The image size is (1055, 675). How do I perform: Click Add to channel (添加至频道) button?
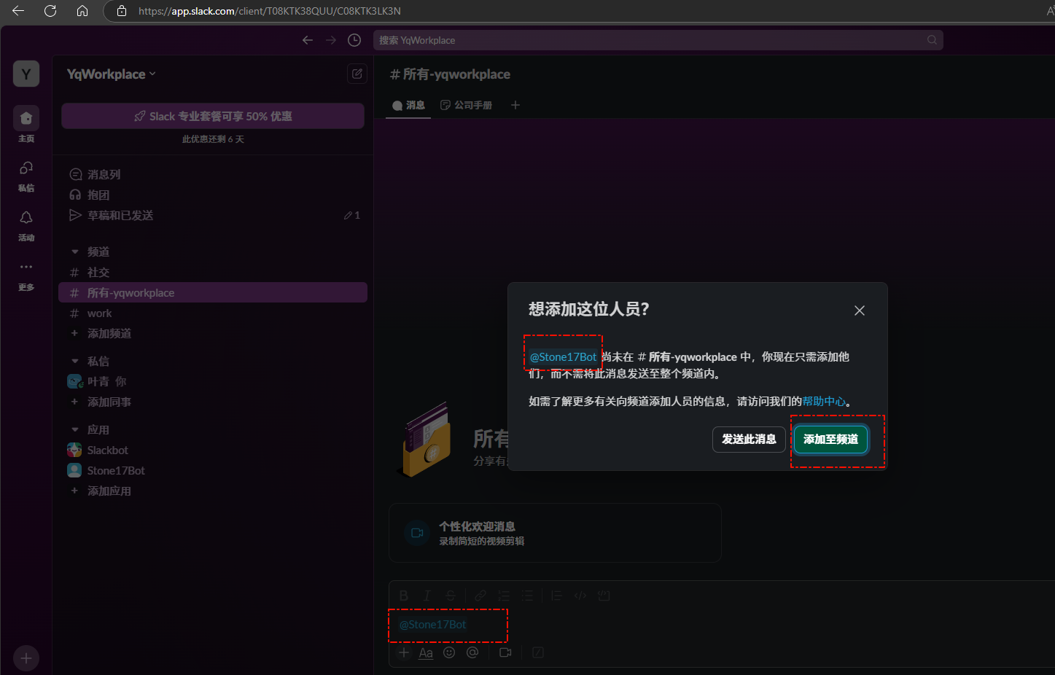[x=830, y=439]
